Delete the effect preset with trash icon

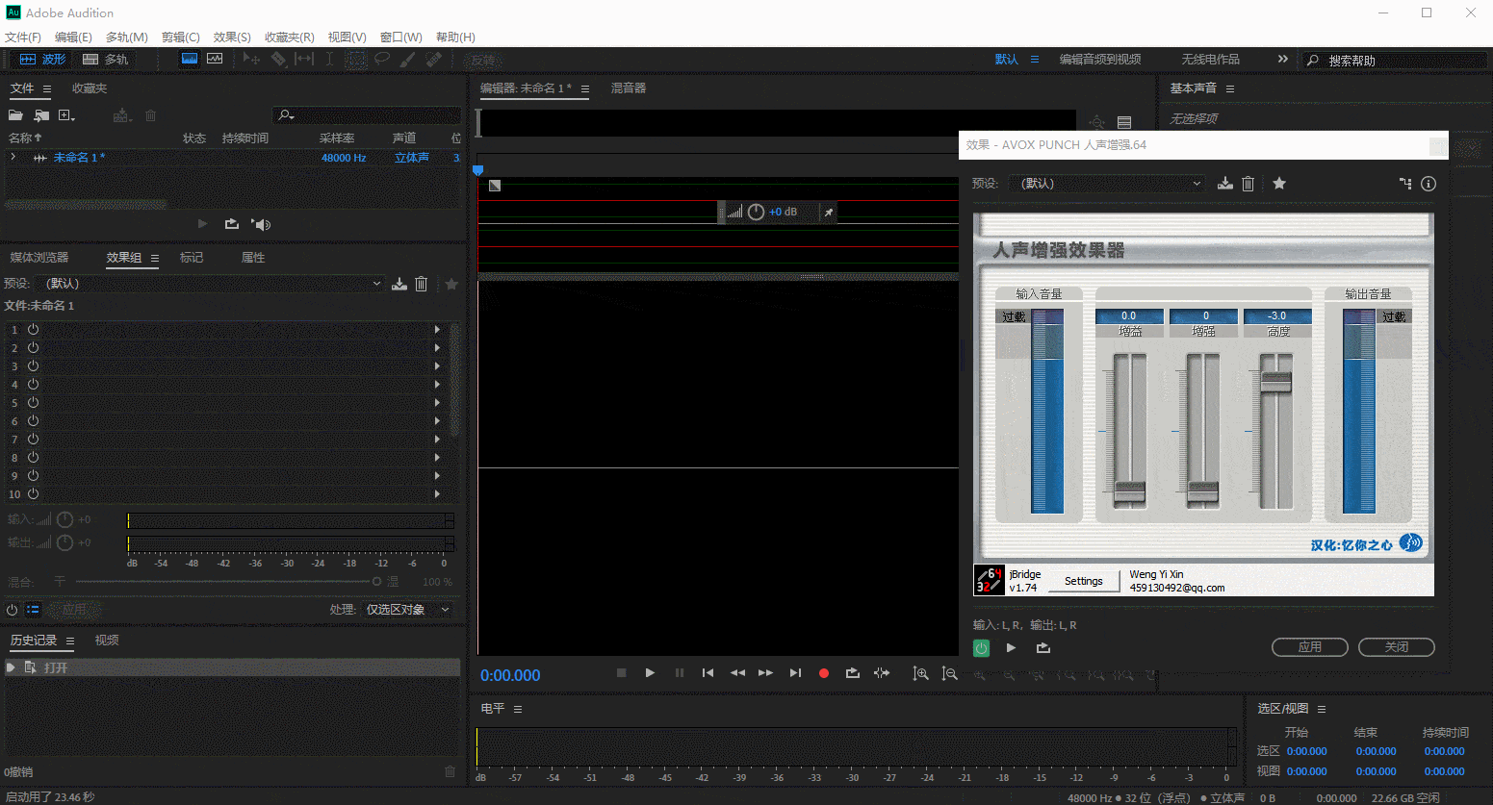pos(1248,184)
